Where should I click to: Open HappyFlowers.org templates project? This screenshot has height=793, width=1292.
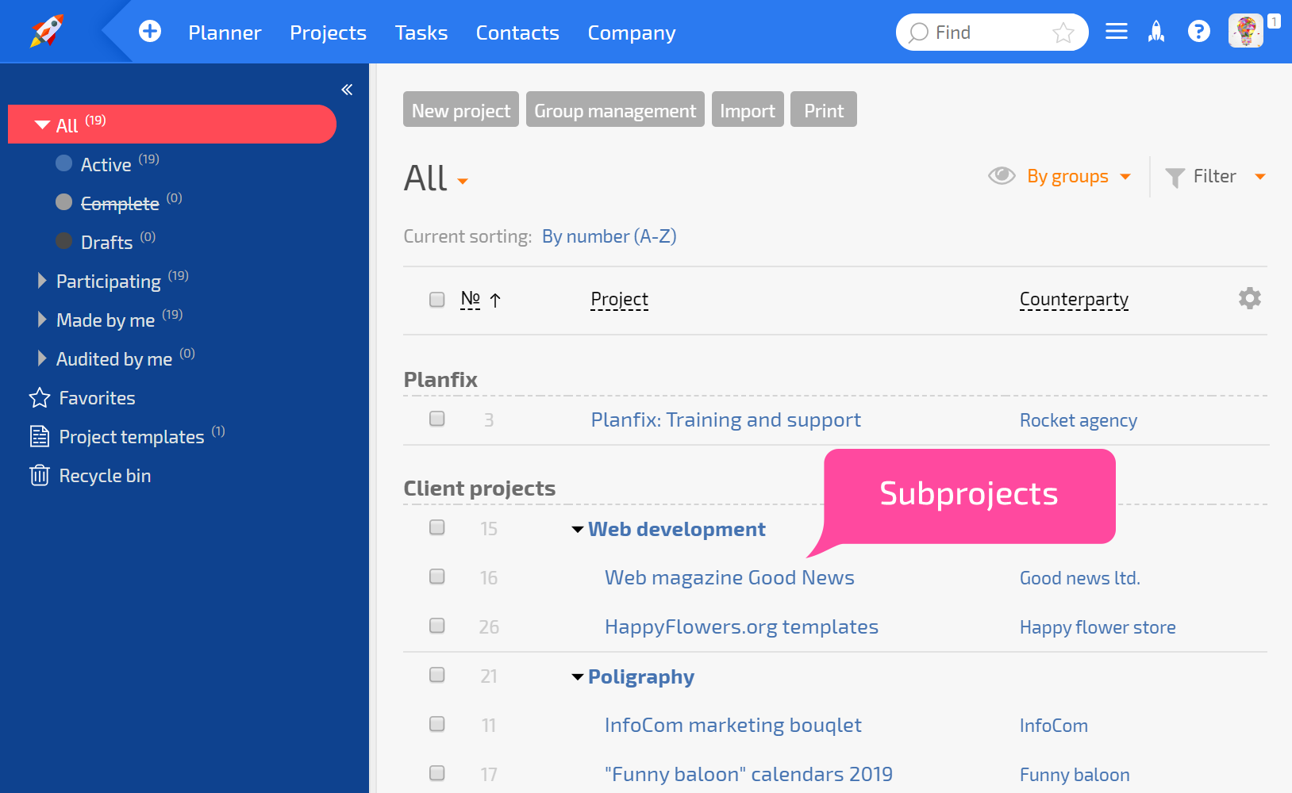point(741,626)
